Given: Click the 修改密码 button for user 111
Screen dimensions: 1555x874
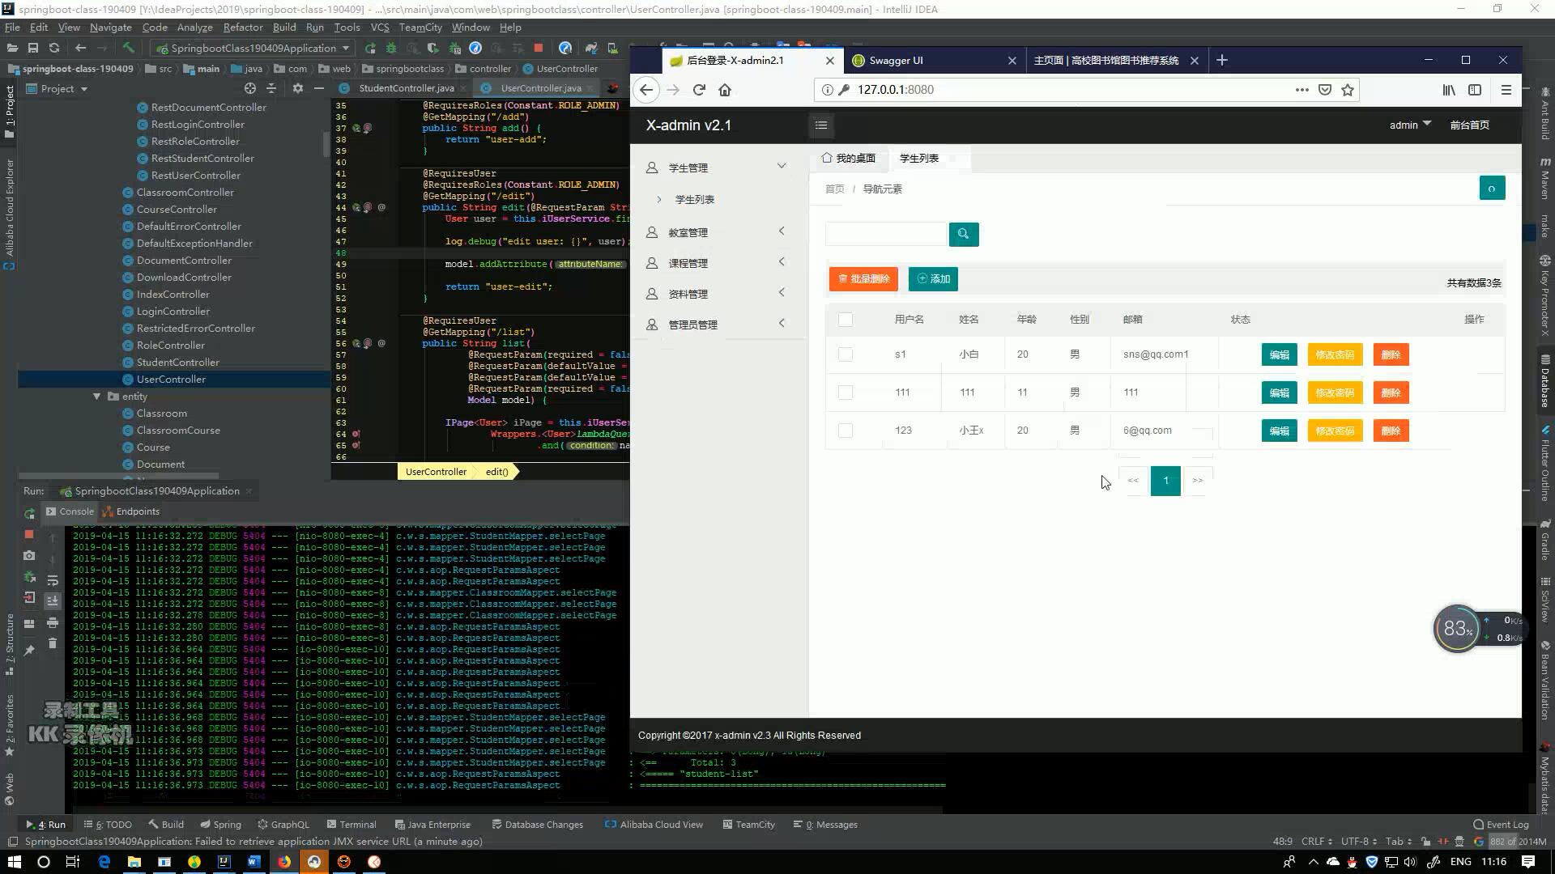Looking at the screenshot, I should click(1334, 392).
